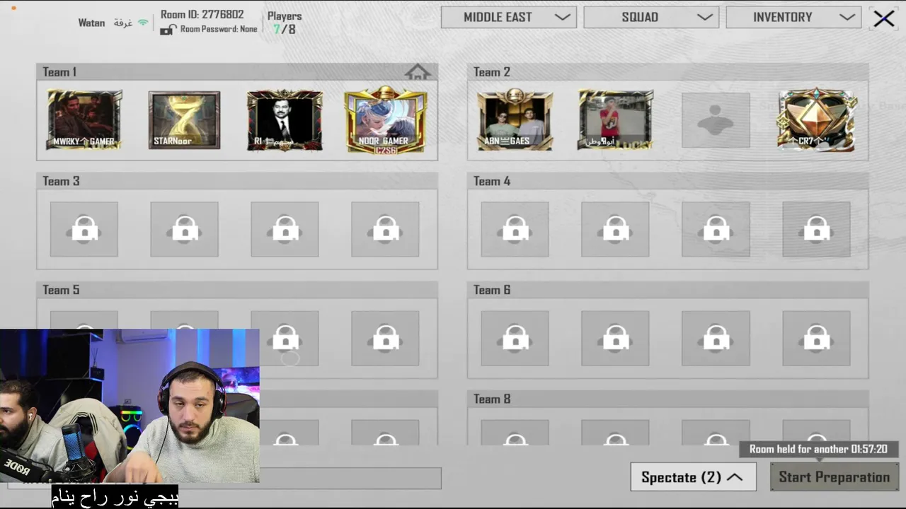
Task: Click fourth locked slot in Team 3
Action: point(385,229)
